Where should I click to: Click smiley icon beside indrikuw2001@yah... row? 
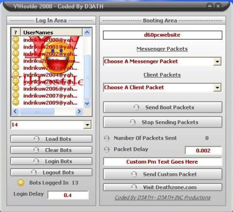coord(16,47)
